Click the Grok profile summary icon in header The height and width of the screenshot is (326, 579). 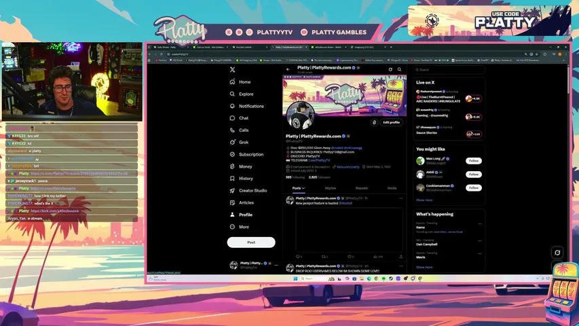[x=390, y=69]
